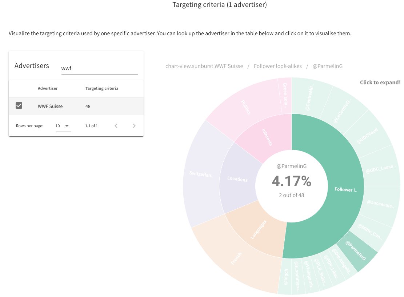Screen dimensions: 404x297
Task: Click the Follower look-alikes breadcrumb
Action: [x=278, y=66]
